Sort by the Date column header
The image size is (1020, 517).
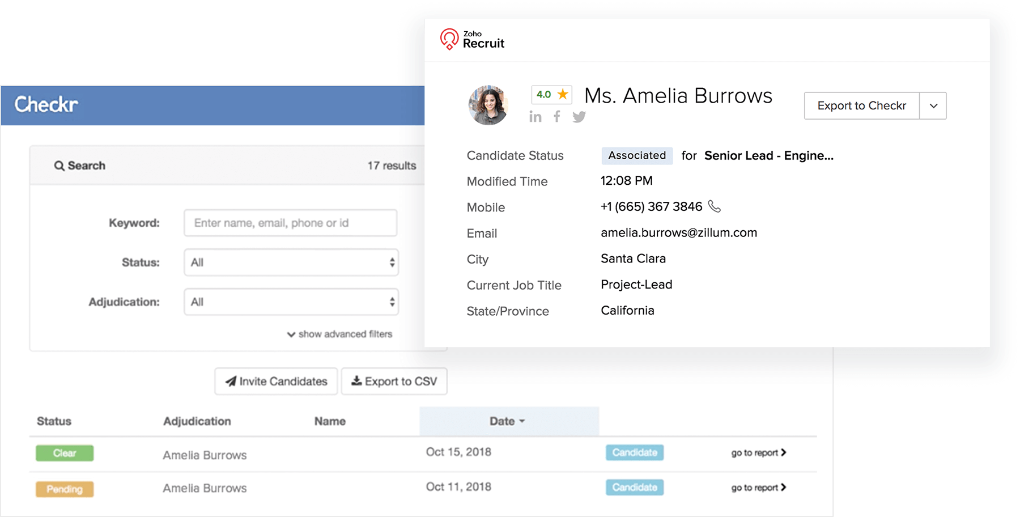(508, 421)
